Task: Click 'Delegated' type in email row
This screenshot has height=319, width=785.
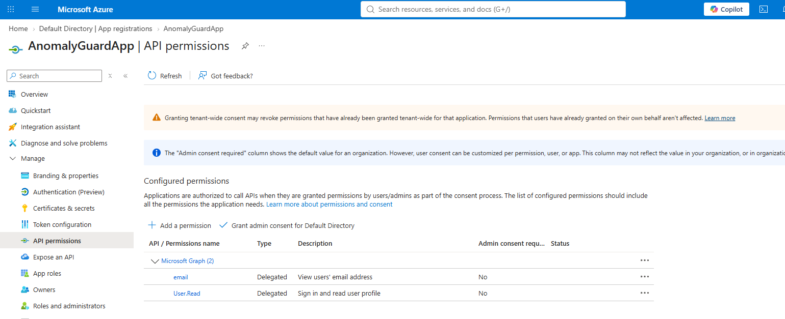Action: click(272, 277)
